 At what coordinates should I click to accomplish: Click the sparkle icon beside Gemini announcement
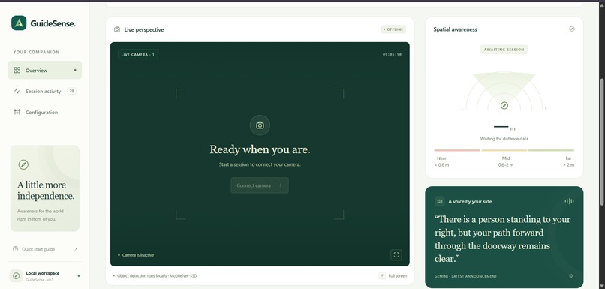(x=571, y=276)
